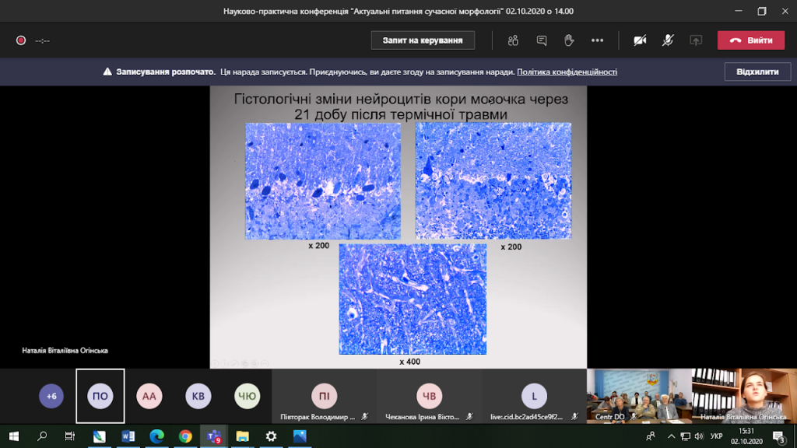
Task: Click the Запит на керування button
Action: click(x=423, y=40)
